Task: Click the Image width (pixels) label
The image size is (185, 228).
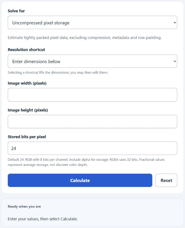Action: [27, 83]
